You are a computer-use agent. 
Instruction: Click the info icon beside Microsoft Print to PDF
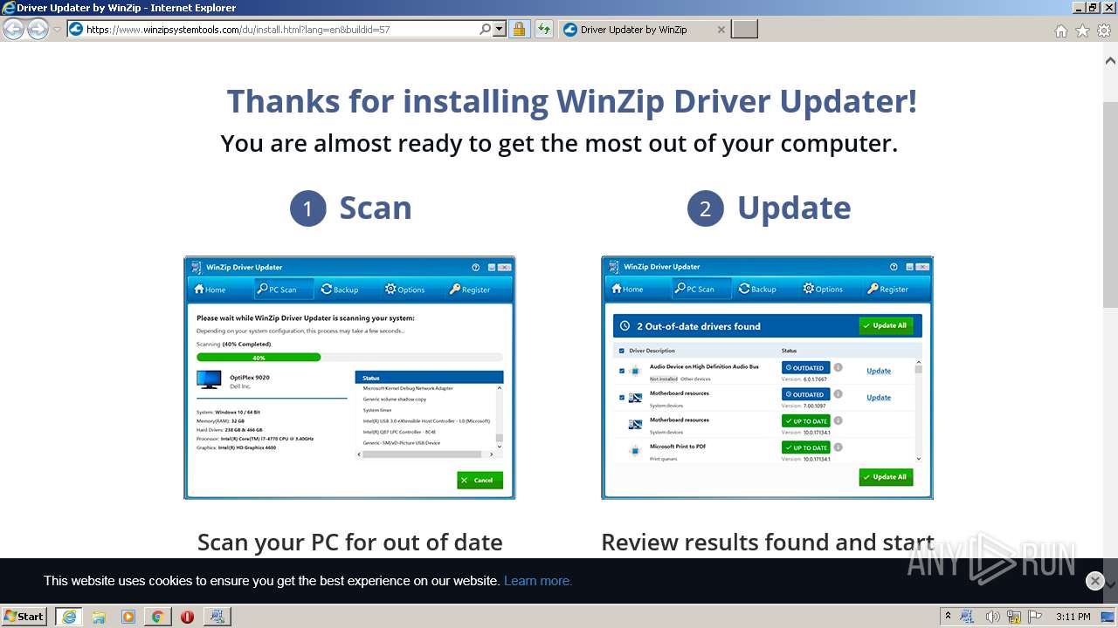click(838, 447)
